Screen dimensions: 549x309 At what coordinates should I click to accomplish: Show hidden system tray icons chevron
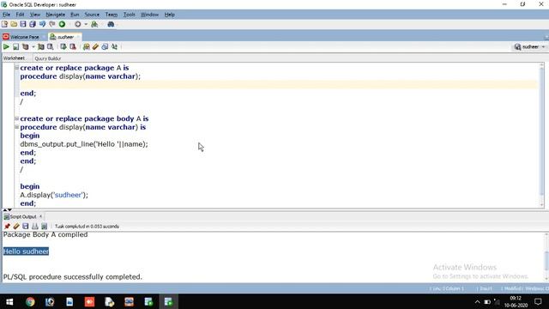tap(477, 301)
